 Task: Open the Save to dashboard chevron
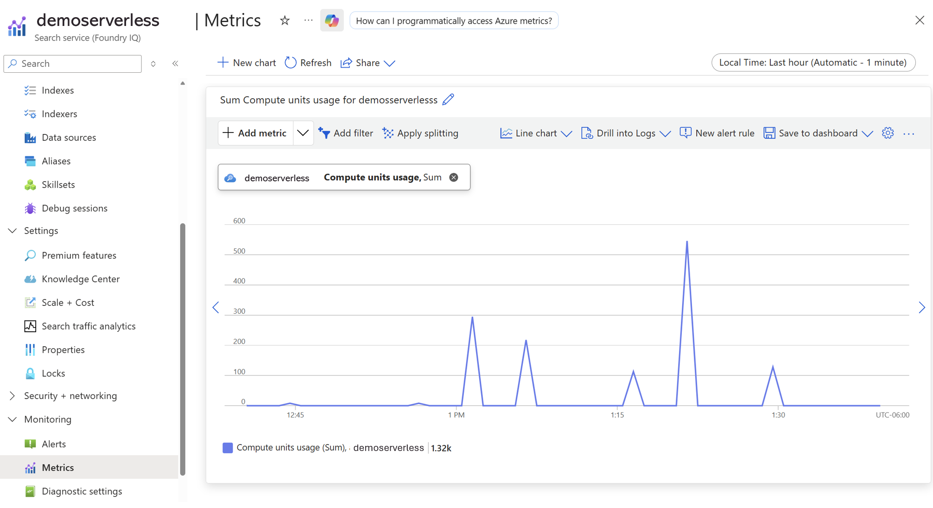tap(867, 133)
